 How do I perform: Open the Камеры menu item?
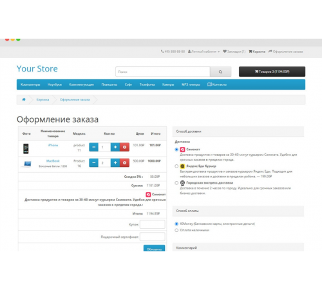coord(168,84)
